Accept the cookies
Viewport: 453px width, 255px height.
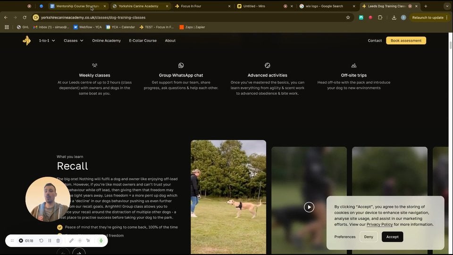392,237
